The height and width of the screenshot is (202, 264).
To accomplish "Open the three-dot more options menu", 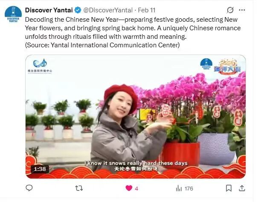I will tap(242, 10).
